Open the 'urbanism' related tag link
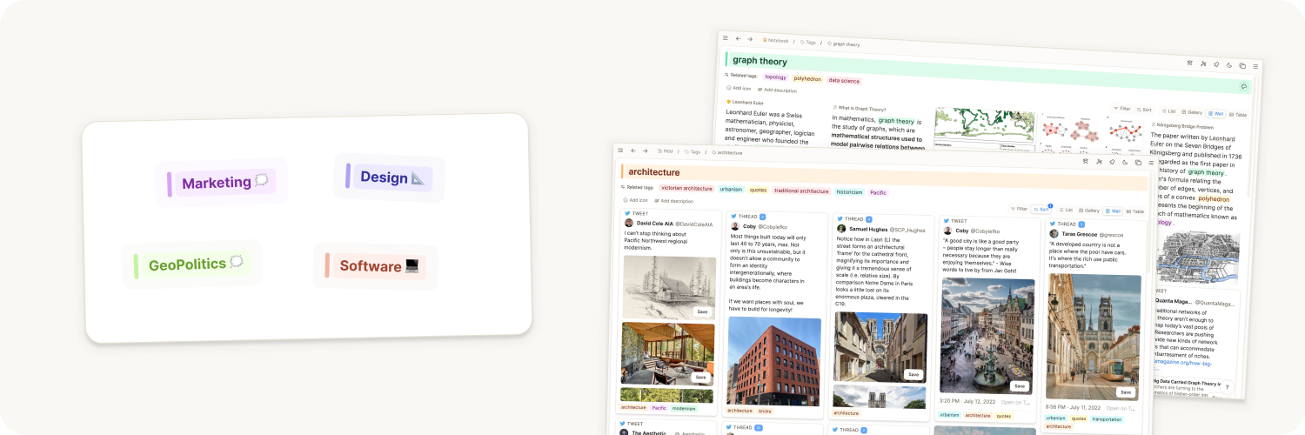 pyautogui.click(x=731, y=189)
